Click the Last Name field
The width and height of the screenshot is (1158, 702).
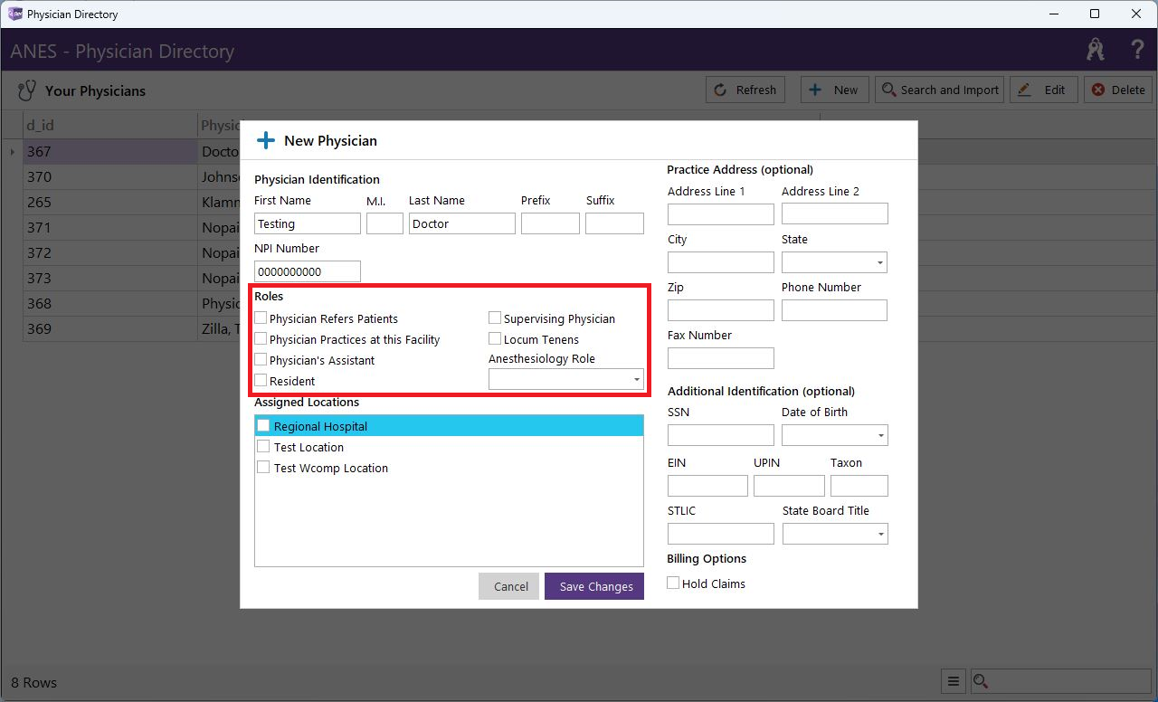pos(462,223)
